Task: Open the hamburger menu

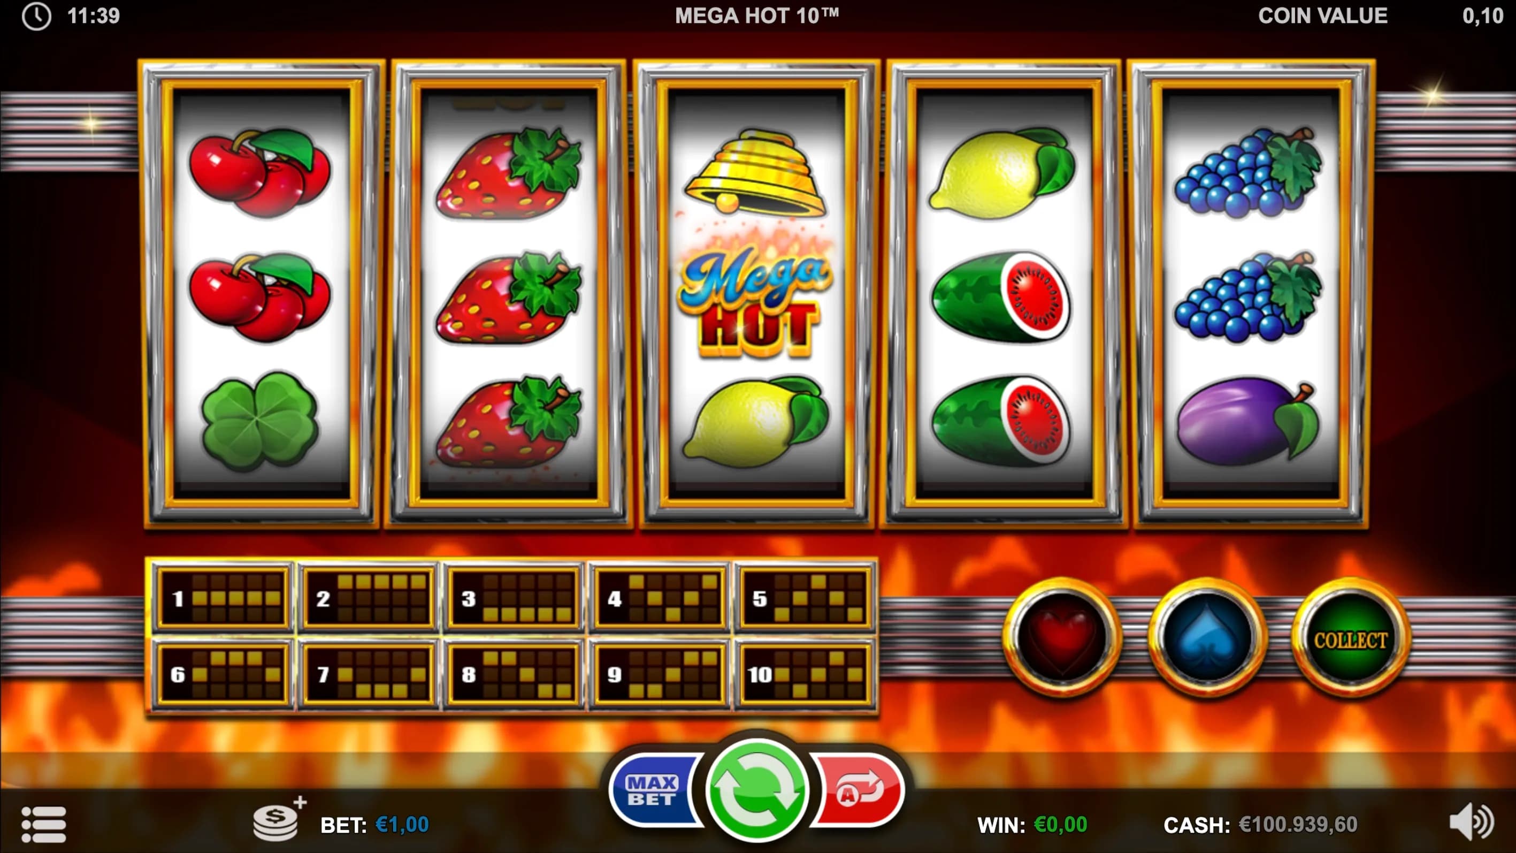Action: (44, 824)
